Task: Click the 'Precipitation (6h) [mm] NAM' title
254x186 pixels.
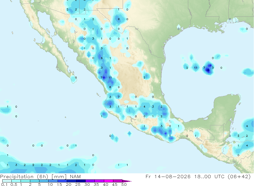Action: pyautogui.click(x=40, y=177)
